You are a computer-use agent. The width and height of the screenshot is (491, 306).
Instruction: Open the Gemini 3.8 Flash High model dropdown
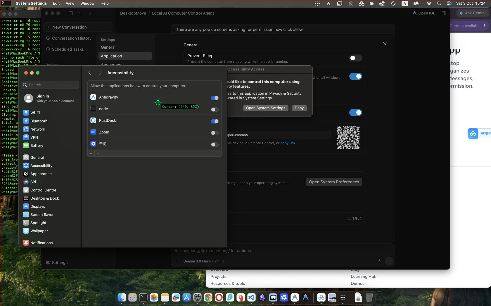tap(203, 261)
